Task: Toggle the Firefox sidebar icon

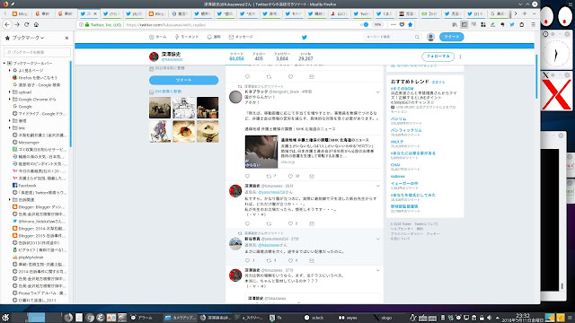Action: coord(464,24)
